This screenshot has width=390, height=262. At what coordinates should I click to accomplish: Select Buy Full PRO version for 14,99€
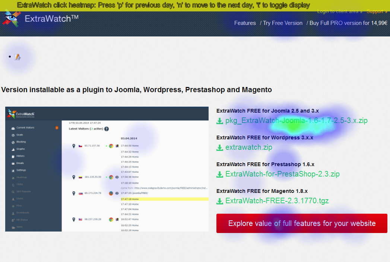click(x=348, y=23)
